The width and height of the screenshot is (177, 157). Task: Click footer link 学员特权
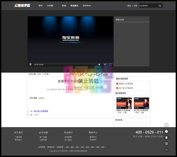point(93,140)
